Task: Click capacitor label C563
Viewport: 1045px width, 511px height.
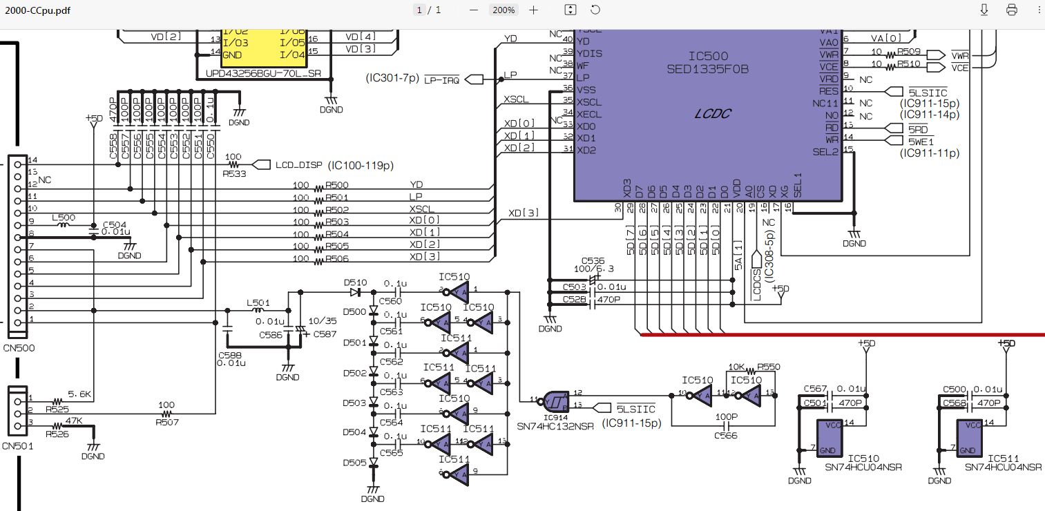Action: click(x=390, y=392)
